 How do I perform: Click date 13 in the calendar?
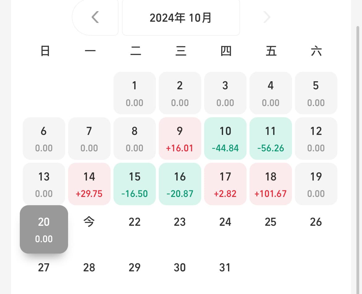click(x=44, y=184)
